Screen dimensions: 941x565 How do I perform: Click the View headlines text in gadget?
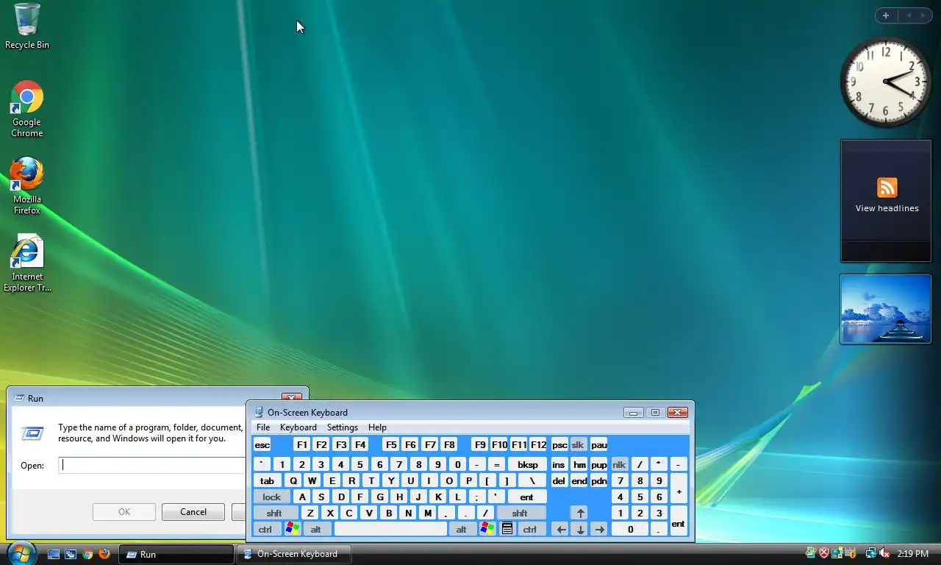coord(887,208)
